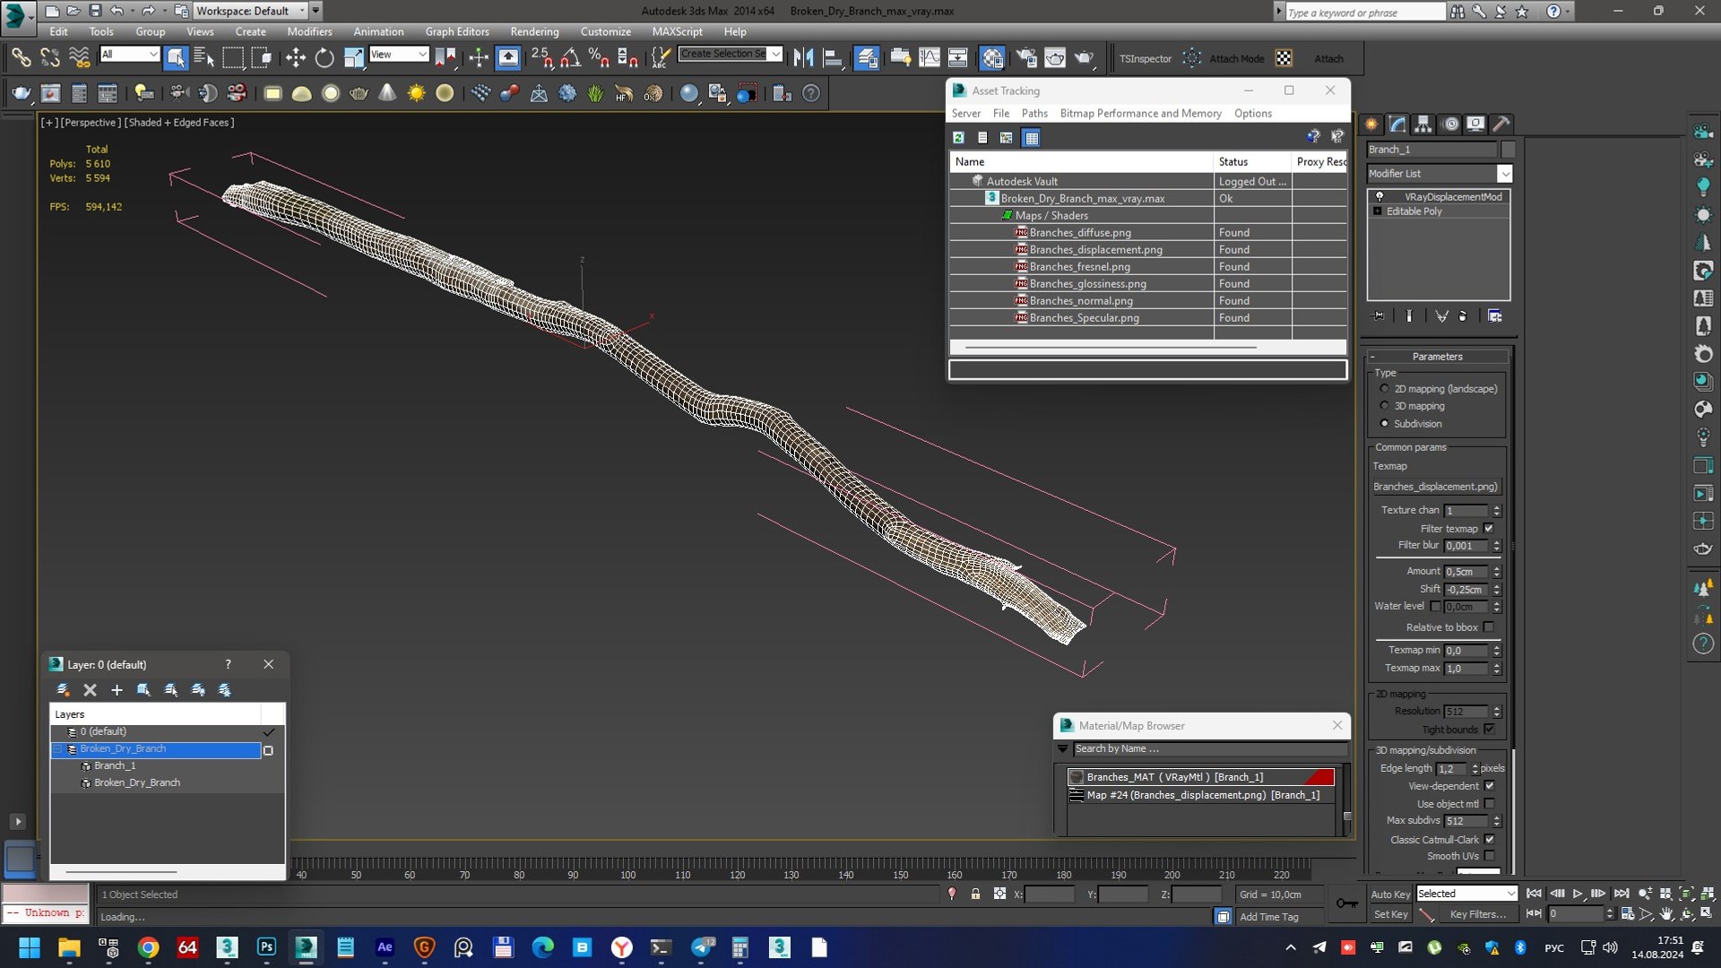Open Key Filters dialog button
The image size is (1721, 968).
click(x=1477, y=914)
